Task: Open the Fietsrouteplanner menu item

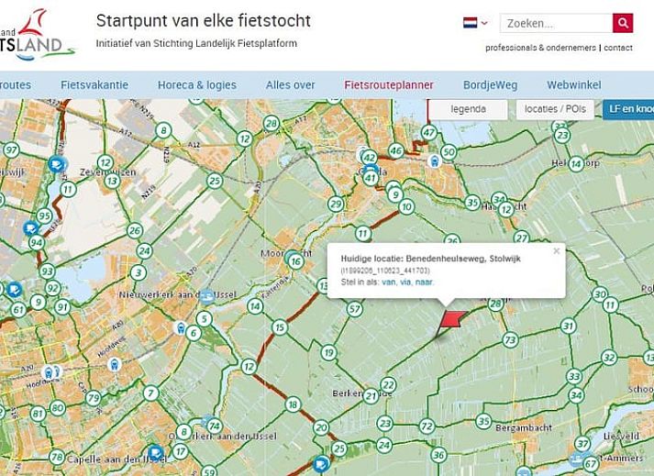Action: point(389,85)
